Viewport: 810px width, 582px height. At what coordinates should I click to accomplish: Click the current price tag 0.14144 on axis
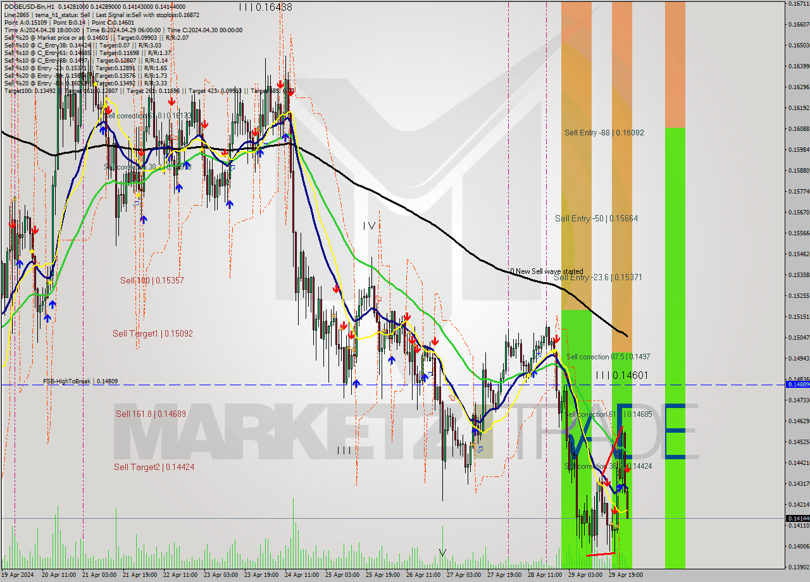click(x=797, y=518)
